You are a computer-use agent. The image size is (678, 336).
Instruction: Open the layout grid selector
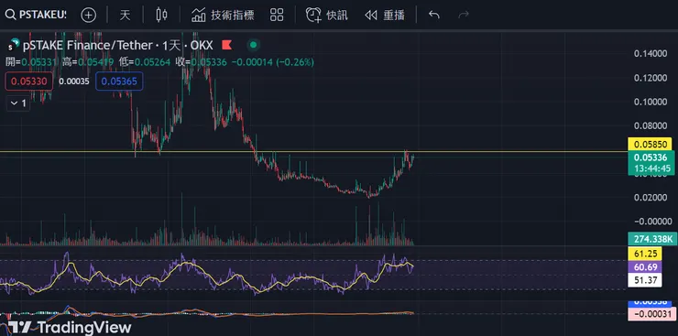point(277,15)
